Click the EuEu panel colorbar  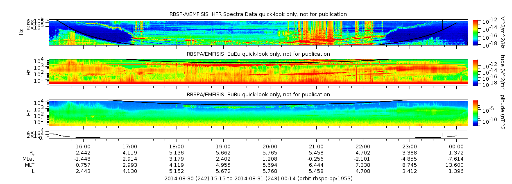tap(475, 72)
